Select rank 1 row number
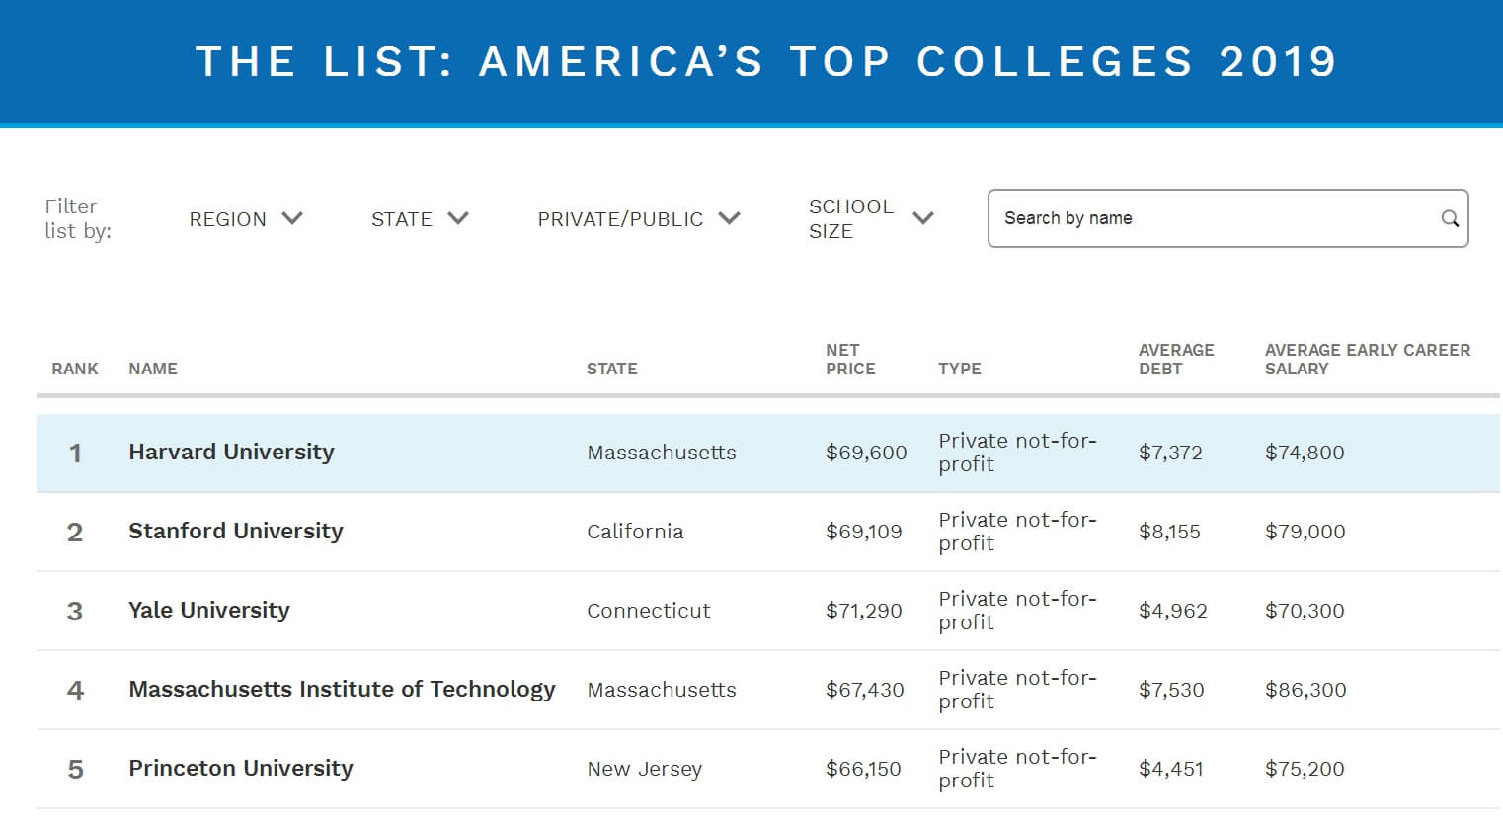Screen dimensions: 1503x825 click(x=75, y=454)
